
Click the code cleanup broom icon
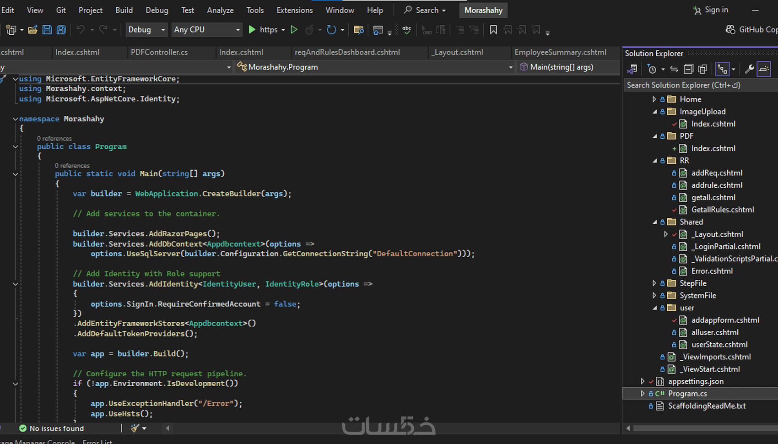(x=135, y=428)
